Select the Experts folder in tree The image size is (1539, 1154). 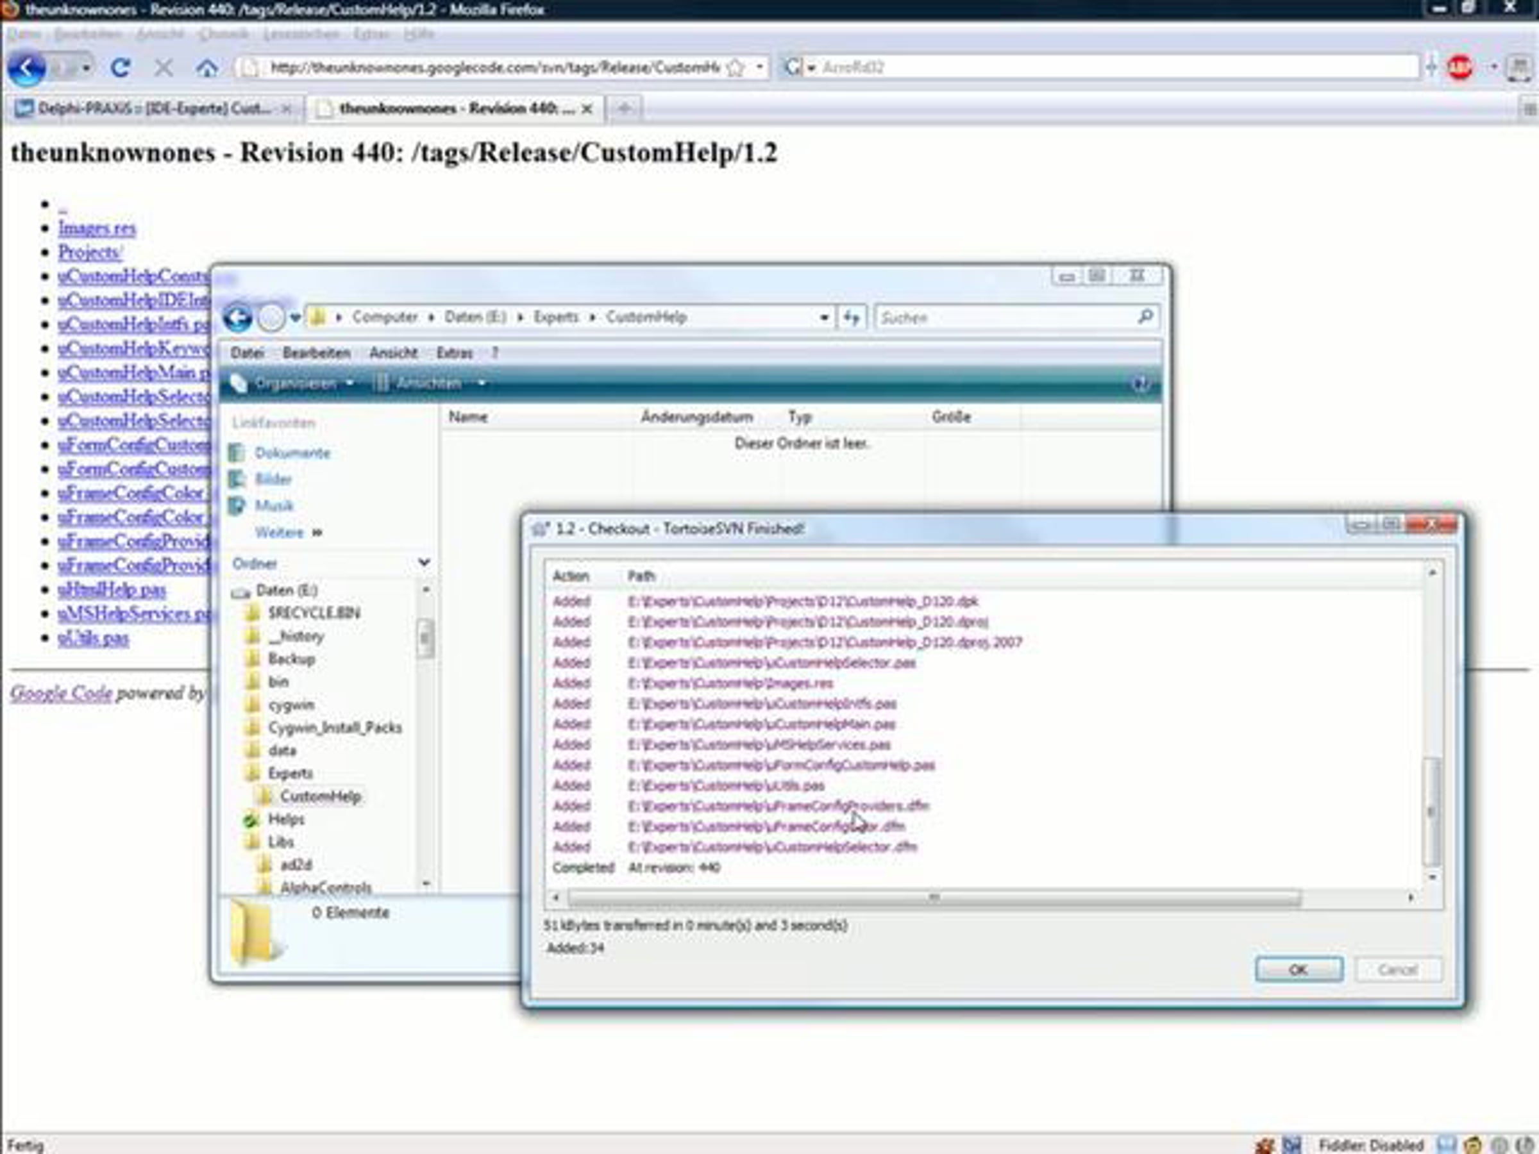[290, 774]
